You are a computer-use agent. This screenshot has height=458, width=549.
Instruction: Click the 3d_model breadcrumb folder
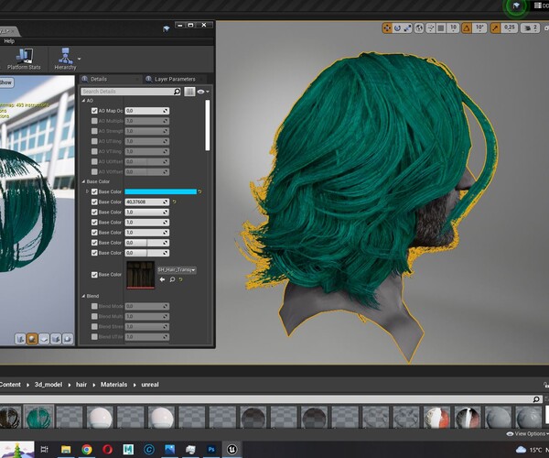click(48, 385)
